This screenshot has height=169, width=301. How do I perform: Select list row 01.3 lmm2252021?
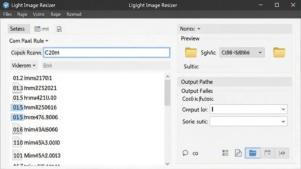click(87, 88)
